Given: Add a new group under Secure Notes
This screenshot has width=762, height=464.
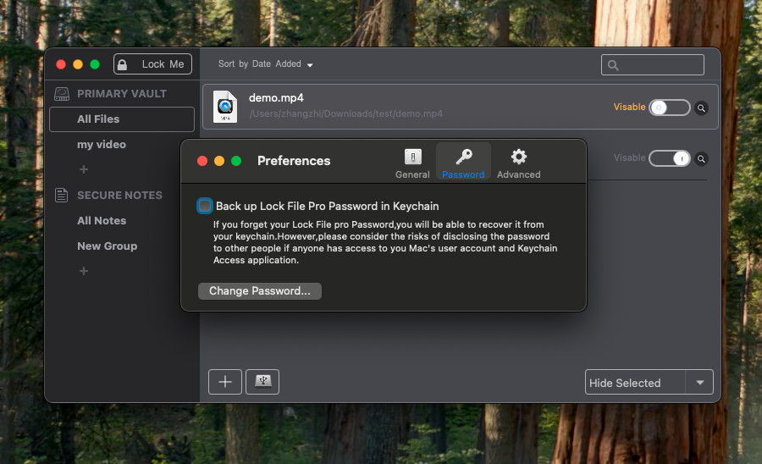Looking at the screenshot, I should [x=84, y=271].
